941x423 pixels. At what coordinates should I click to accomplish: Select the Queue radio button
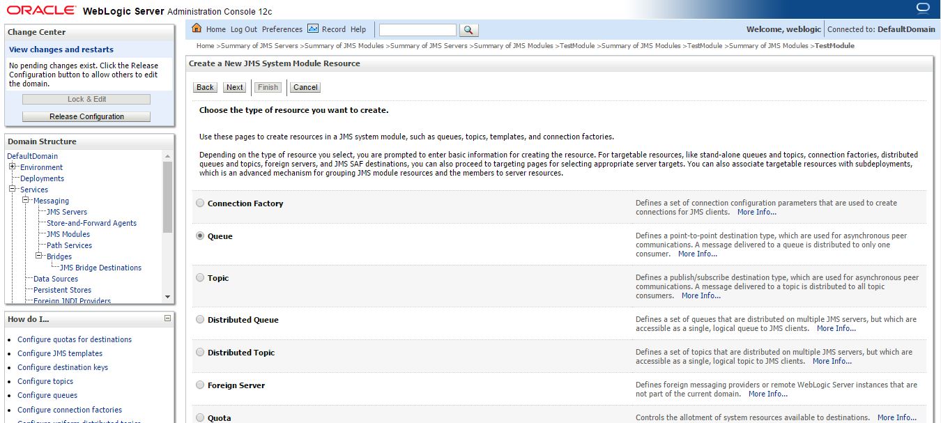(x=201, y=236)
